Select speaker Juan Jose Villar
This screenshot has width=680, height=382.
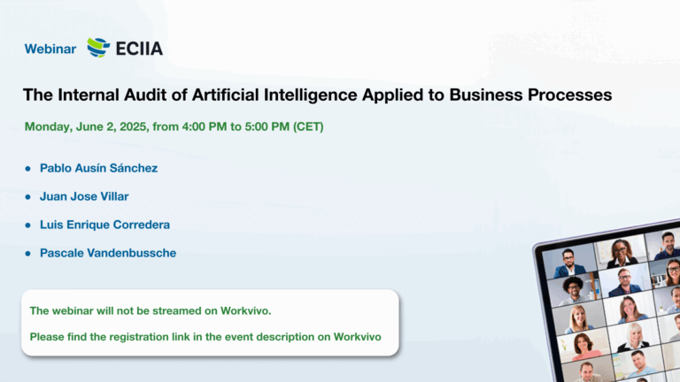click(x=84, y=196)
